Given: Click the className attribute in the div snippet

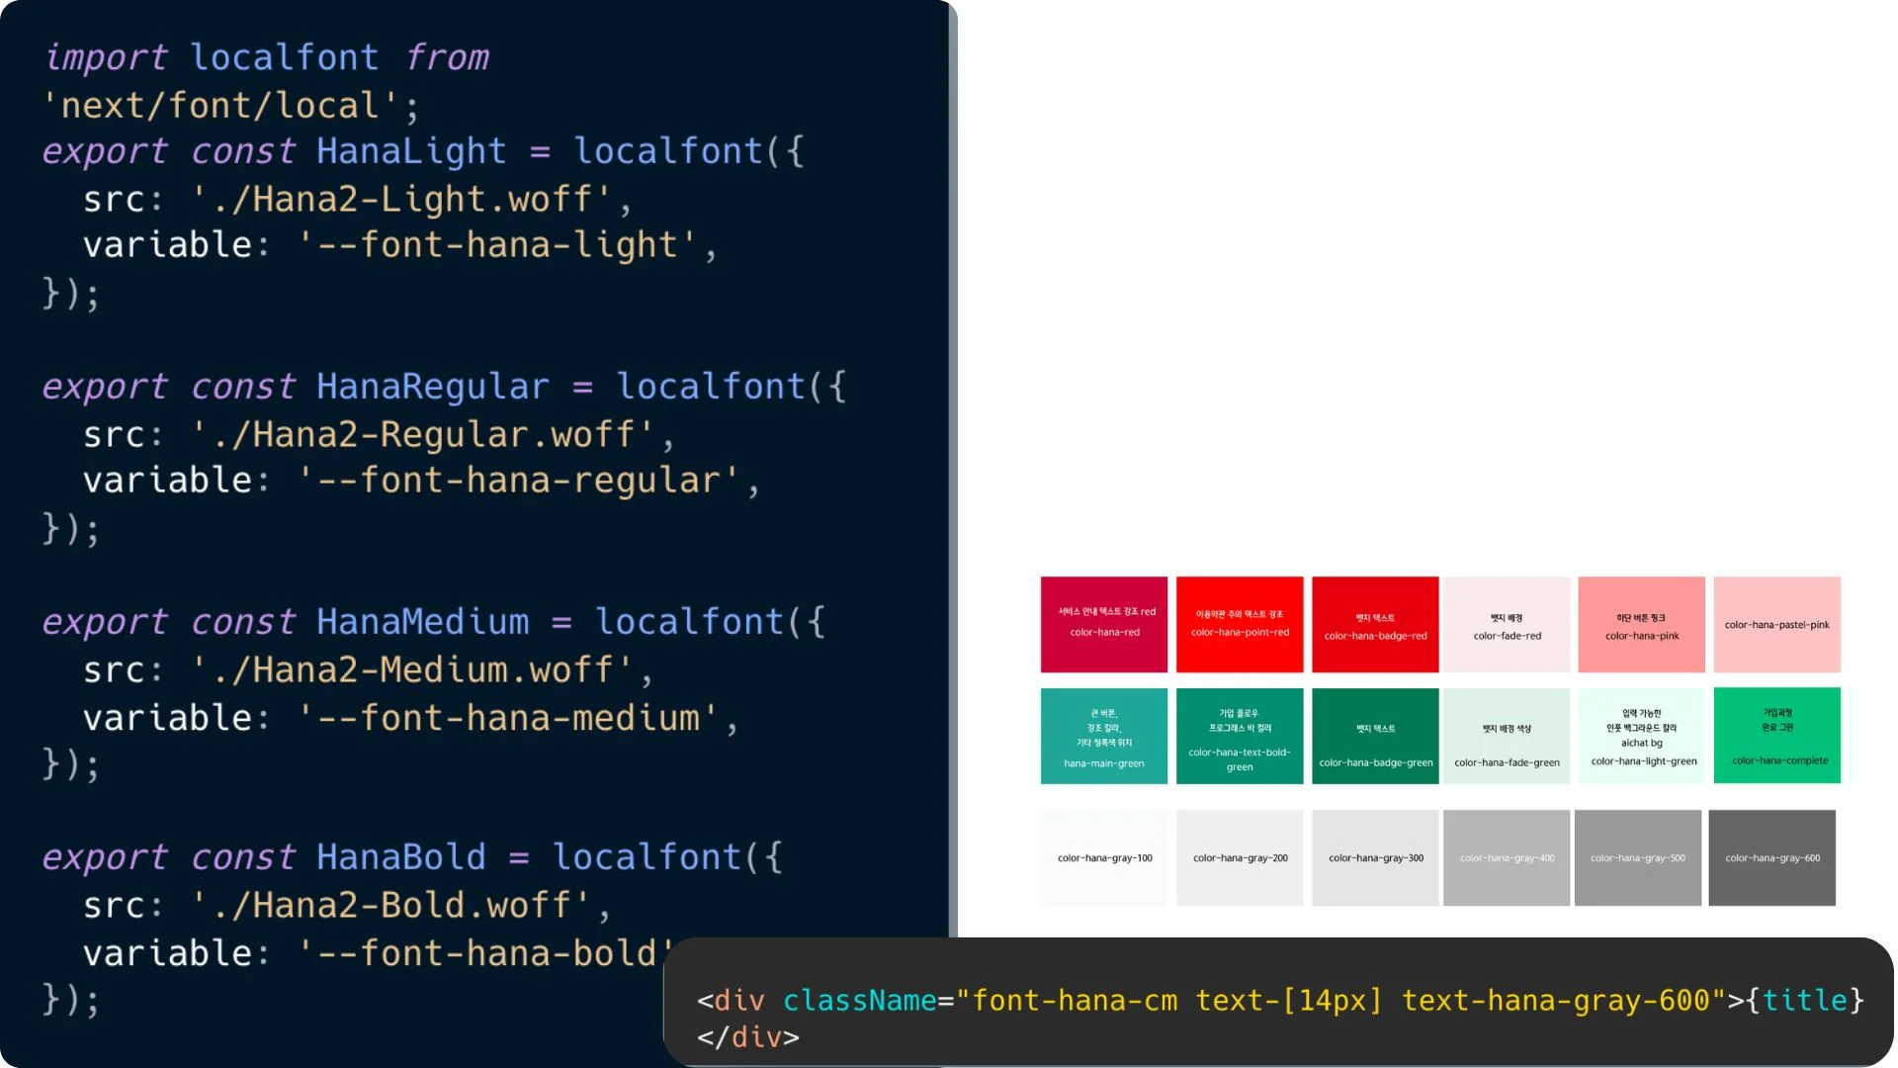Looking at the screenshot, I should click(x=859, y=1001).
